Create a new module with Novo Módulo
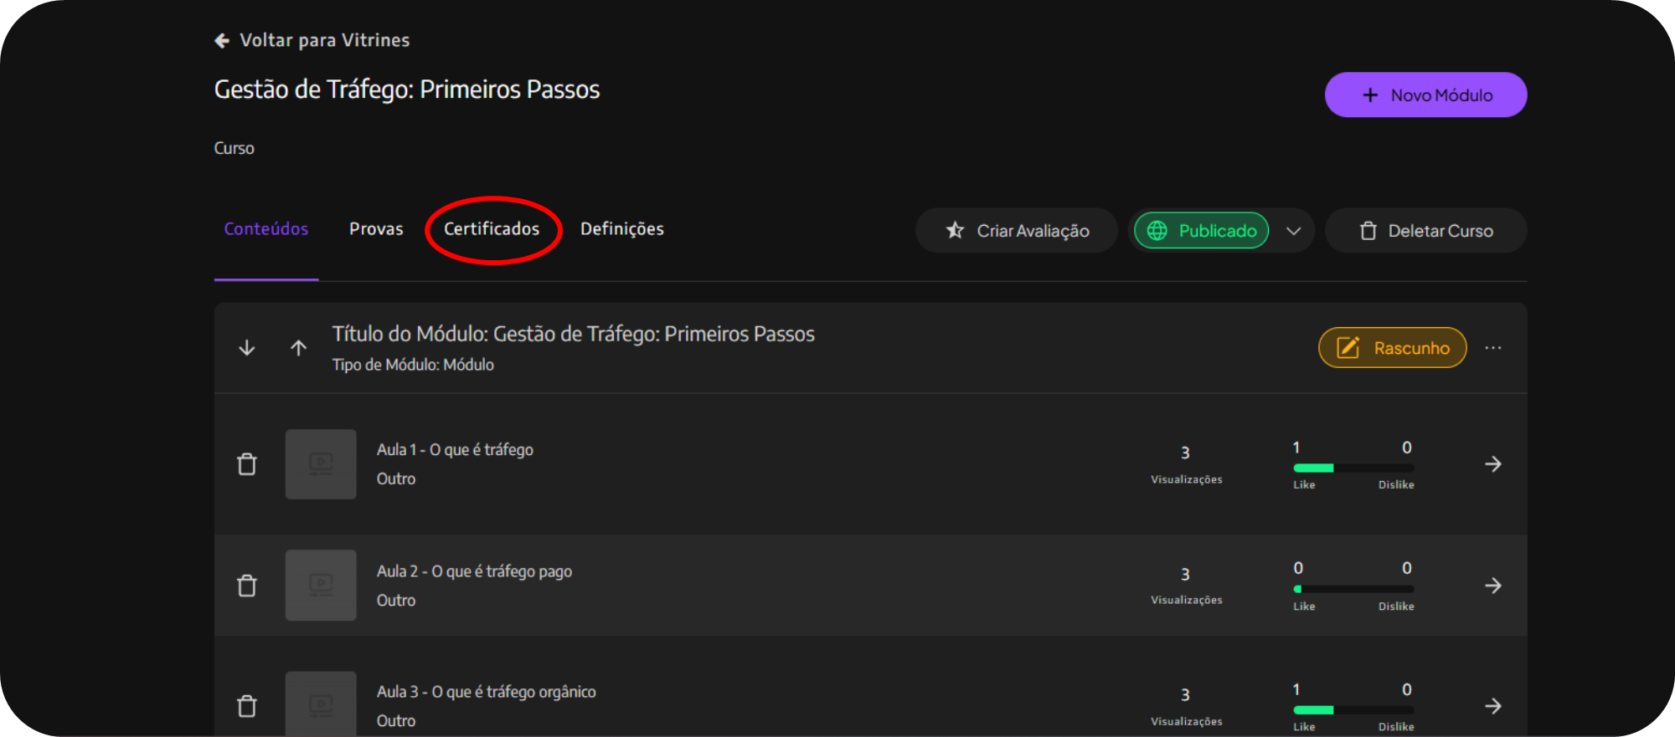Screen dimensions: 1675x737 point(1425,95)
